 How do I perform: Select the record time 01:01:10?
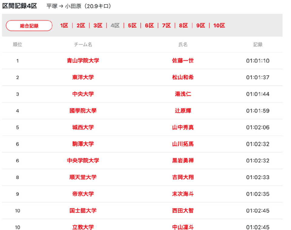pyautogui.click(x=258, y=61)
